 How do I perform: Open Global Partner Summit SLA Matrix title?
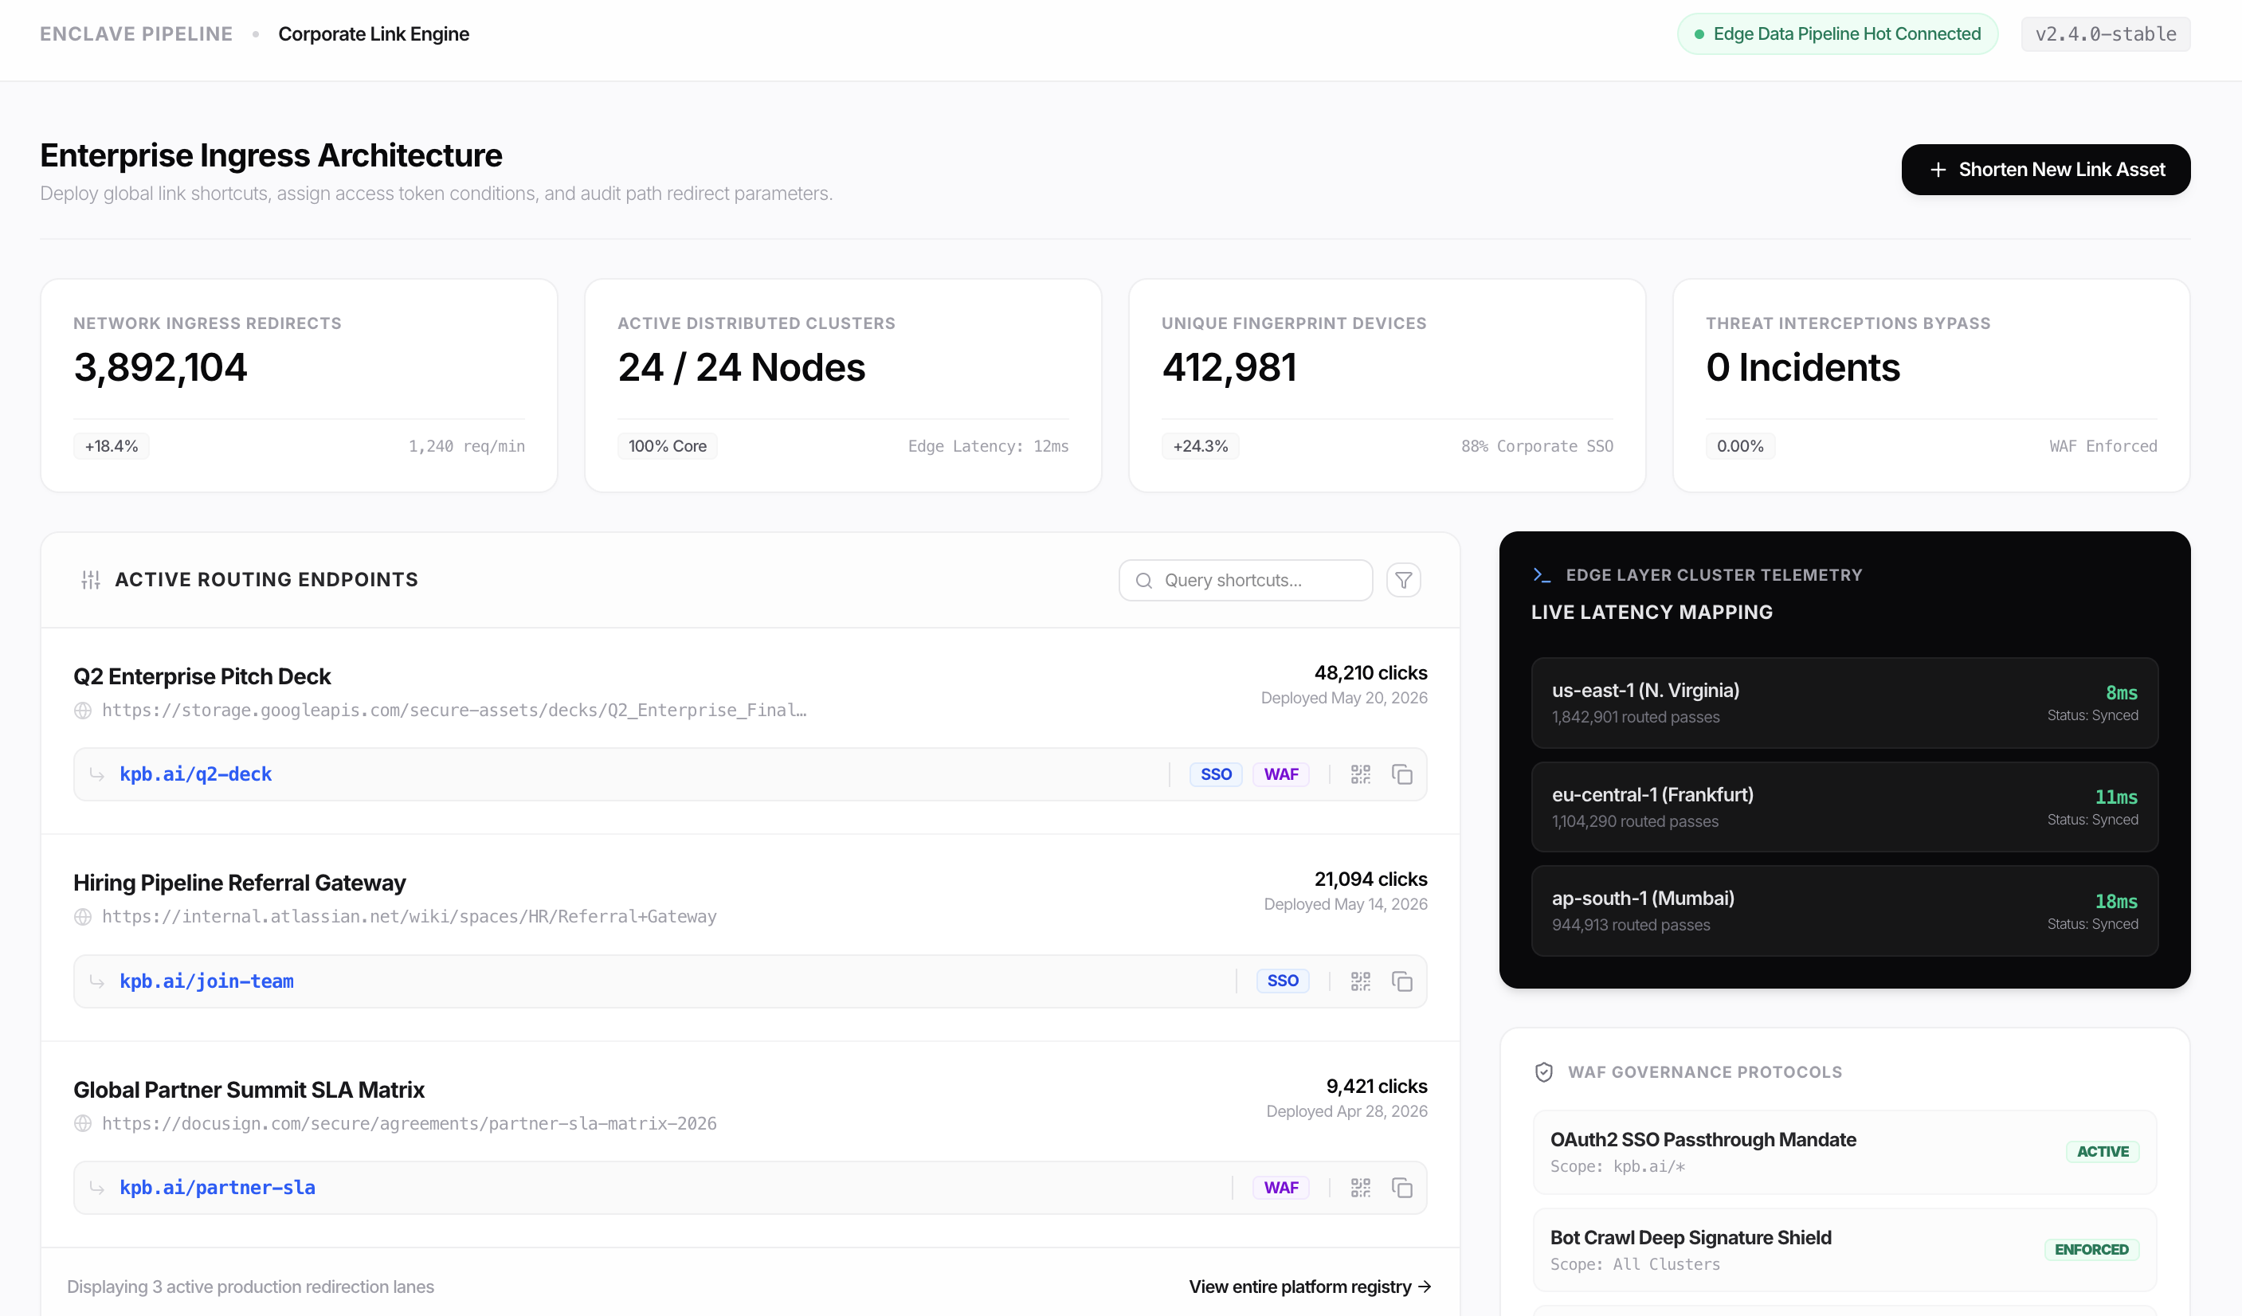[x=249, y=1090]
